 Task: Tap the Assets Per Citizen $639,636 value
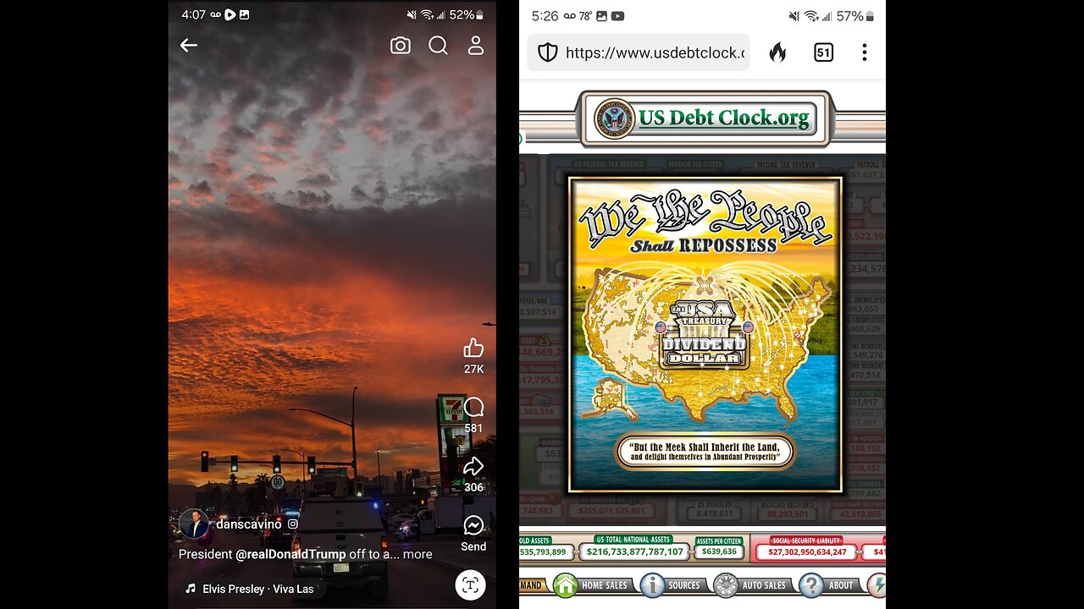tap(719, 551)
